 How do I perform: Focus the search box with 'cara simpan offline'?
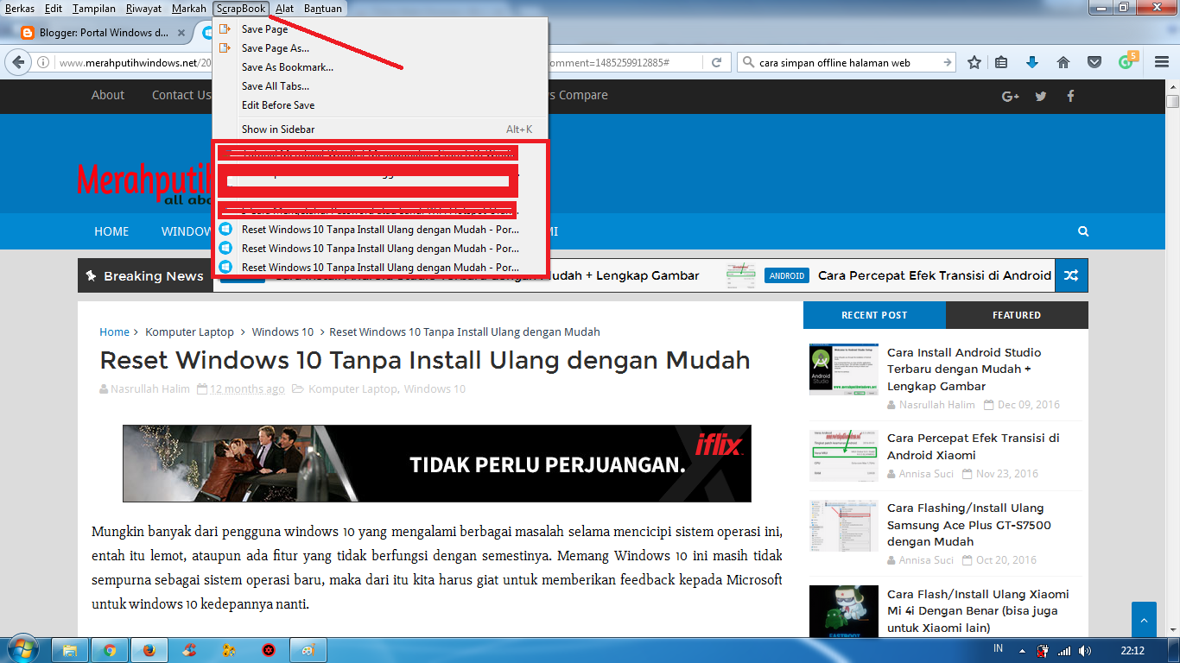pyautogui.click(x=847, y=62)
